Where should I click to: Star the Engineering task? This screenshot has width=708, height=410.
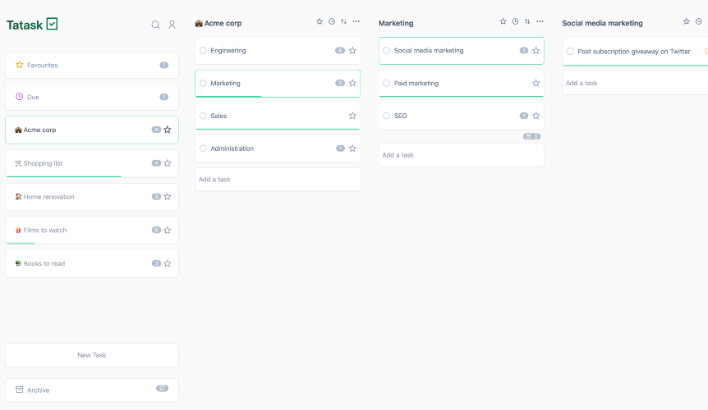(x=352, y=51)
